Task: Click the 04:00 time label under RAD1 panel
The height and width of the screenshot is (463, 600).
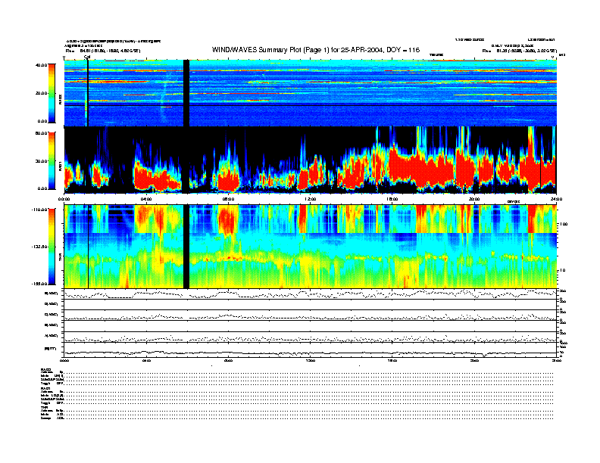Action: coord(146,199)
